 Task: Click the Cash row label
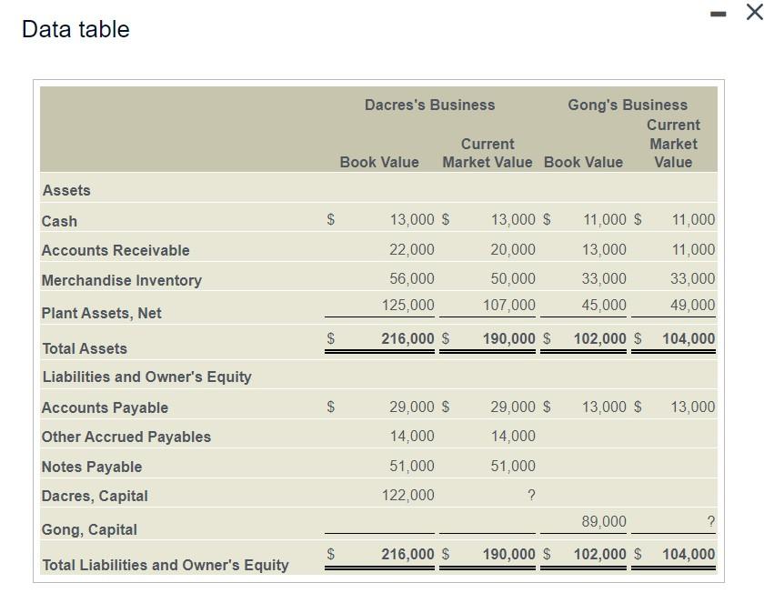click(58, 221)
